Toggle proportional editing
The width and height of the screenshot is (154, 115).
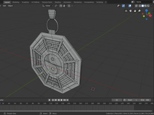click(x=69, y=6)
